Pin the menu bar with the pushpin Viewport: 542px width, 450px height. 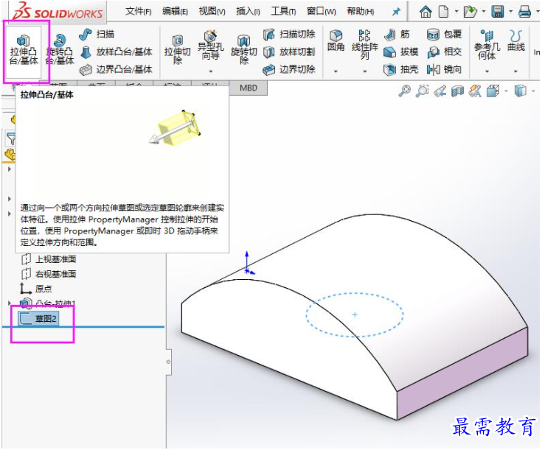pos(396,12)
